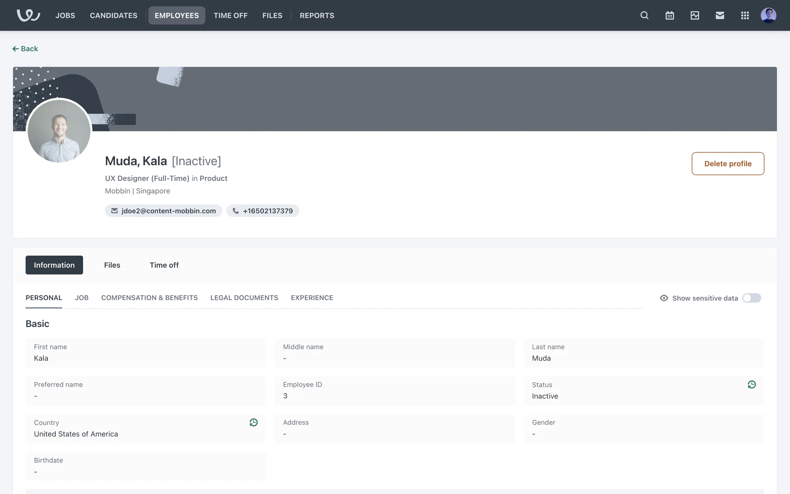Open the calendar icon in header
Viewport: 790px width, 494px height.
point(669,15)
